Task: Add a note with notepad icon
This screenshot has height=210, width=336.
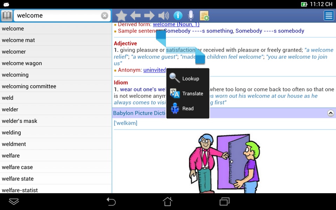Action: pos(204,16)
